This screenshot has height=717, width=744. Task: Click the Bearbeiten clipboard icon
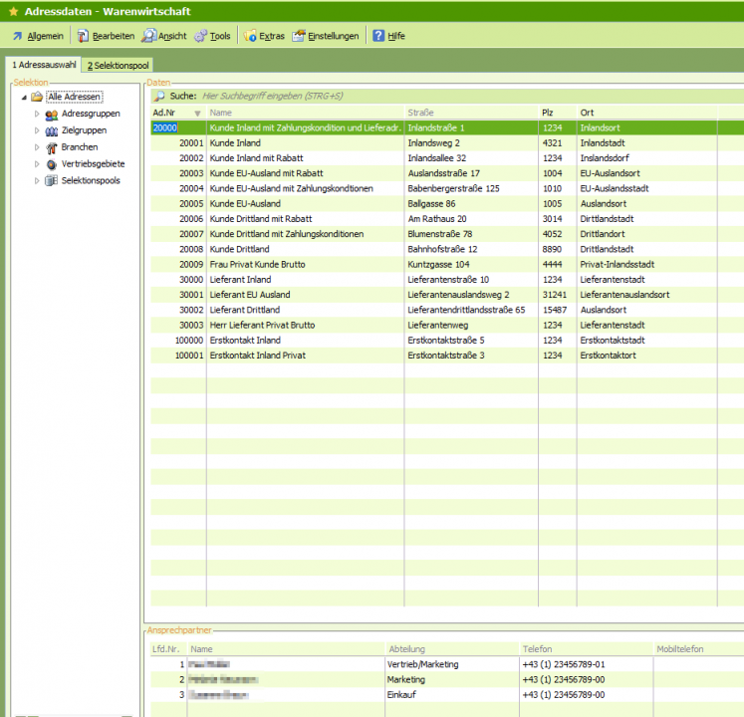coord(83,36)
